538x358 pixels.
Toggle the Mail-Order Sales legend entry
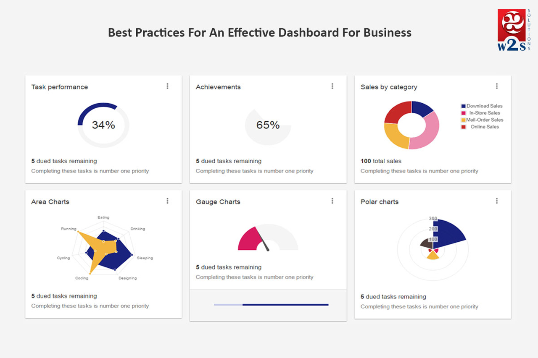click(485, 120)
